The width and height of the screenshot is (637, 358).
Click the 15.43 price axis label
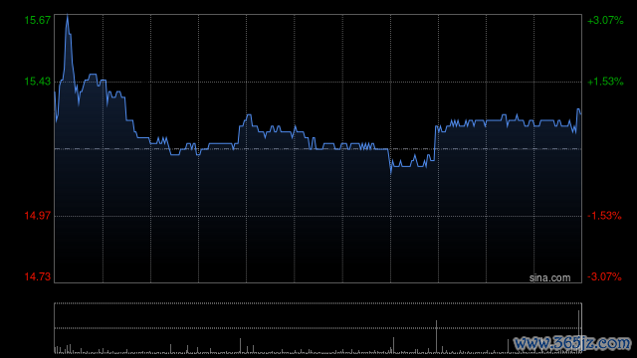pos(38,82)
